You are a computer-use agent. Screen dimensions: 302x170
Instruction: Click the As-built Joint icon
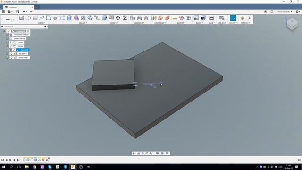click(x=146, y=18)
